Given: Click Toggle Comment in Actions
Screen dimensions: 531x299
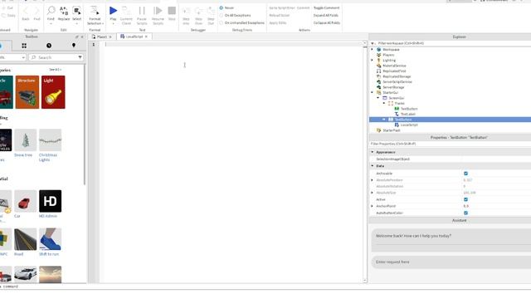Looking at the screenshot, I should coord(326,7).
